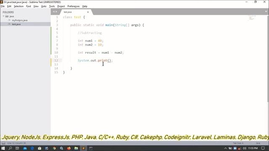269x151 pixels.
Task: Change Tab Size 4 setting in status bar
Action: point(238,143)
